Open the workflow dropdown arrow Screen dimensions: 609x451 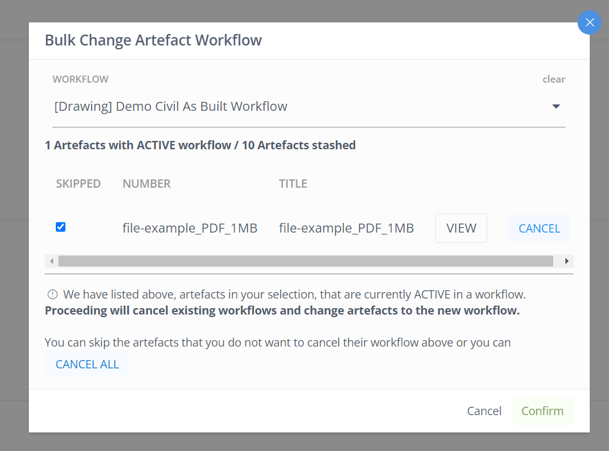[556, 106]
